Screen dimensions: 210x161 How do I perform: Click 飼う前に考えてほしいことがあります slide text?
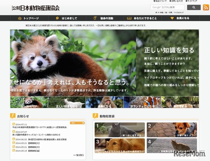(168, 58)
